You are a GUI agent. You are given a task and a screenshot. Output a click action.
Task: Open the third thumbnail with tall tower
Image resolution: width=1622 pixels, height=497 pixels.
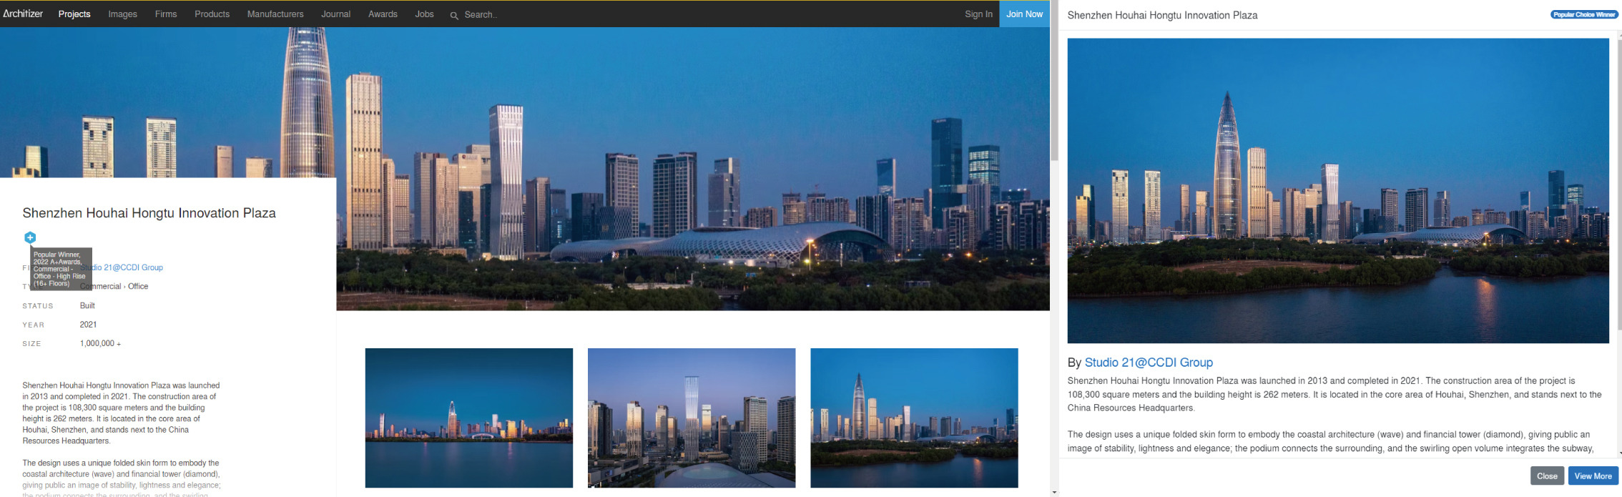pyautogui.click(x=914, y=418)
